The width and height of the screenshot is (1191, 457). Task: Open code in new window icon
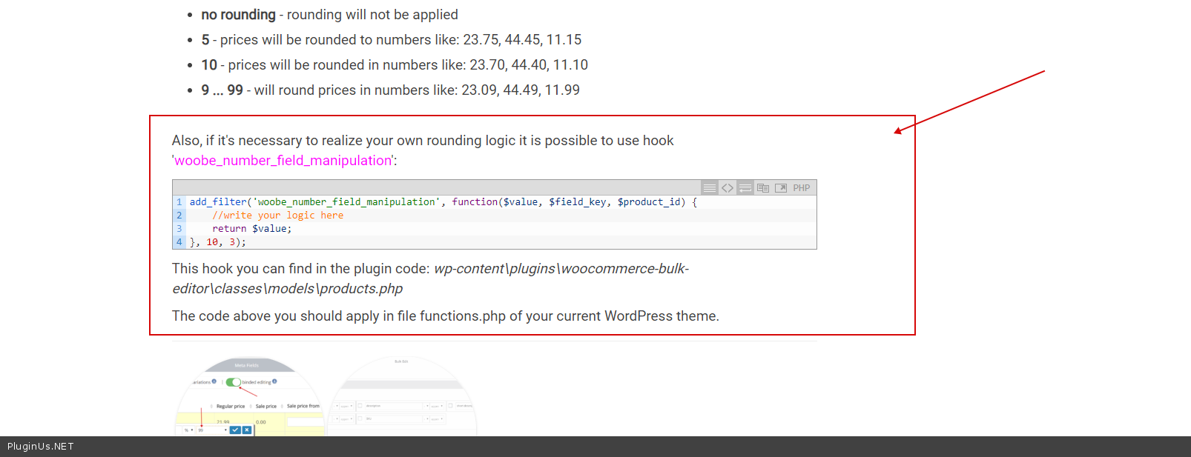click(781, 188)
